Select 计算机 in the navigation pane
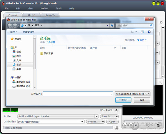The width and height of the screenshot is (166, 134). pyautogui.click(x=16, y=78)
